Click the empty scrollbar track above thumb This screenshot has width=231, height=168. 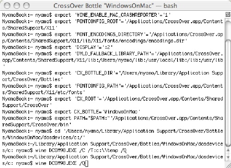click(228, 29)
